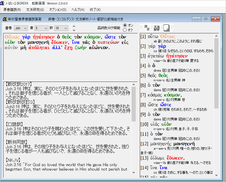Select entry [3] ἀγαπάω in the word list

[164, 56]
